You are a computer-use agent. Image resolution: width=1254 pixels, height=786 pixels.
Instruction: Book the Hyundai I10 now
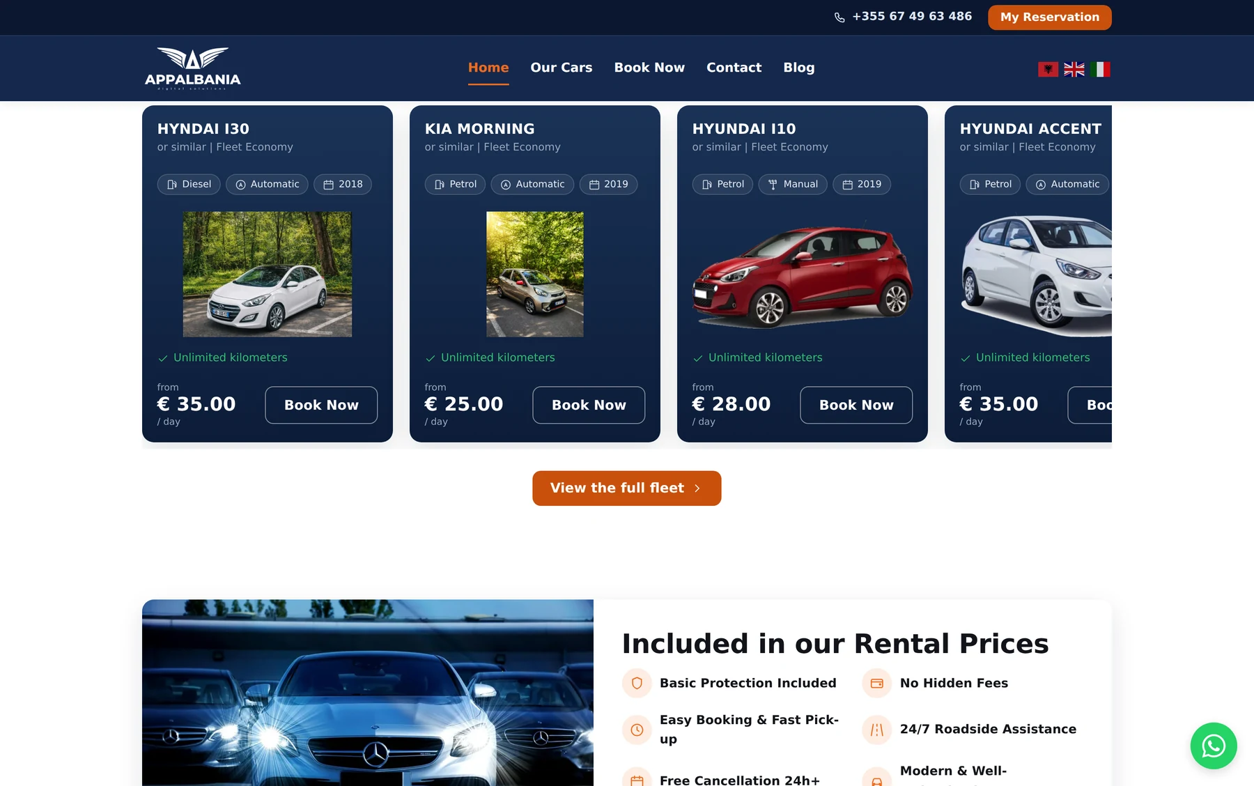click(x=856, y=405)
